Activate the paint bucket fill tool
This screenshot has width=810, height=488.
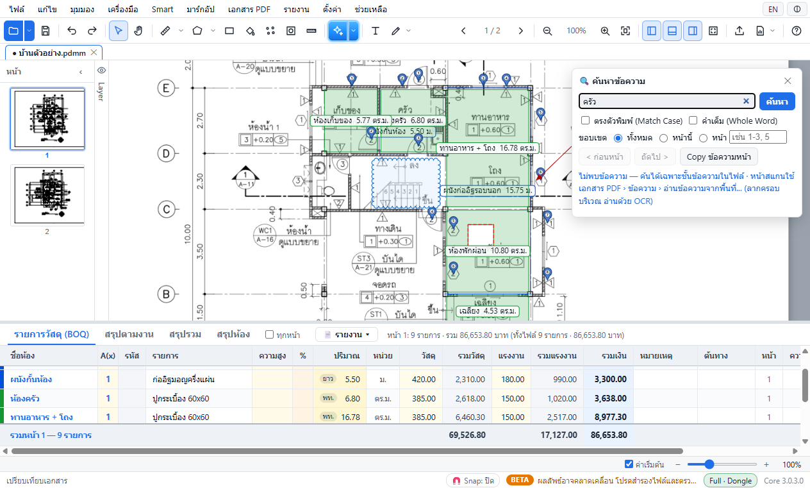click(x=250, y=31)
